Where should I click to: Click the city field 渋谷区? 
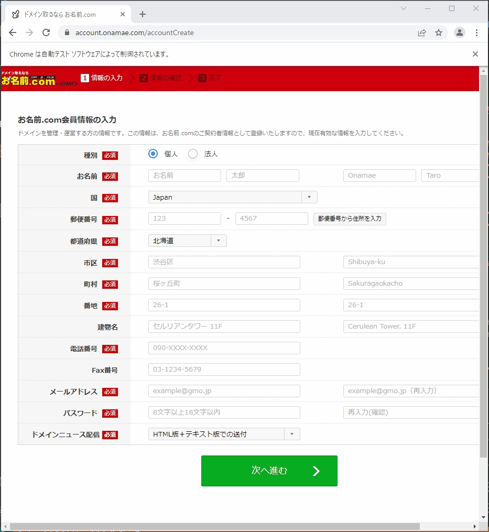coord(224,262)
